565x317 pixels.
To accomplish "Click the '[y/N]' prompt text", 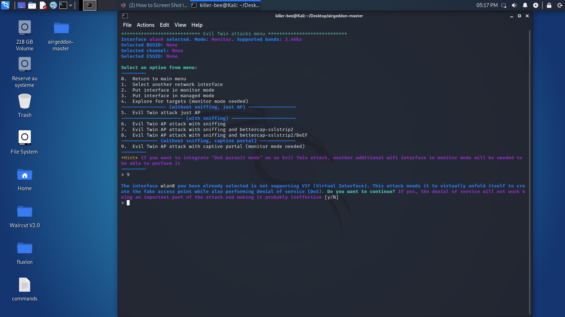I will [332, 197].
